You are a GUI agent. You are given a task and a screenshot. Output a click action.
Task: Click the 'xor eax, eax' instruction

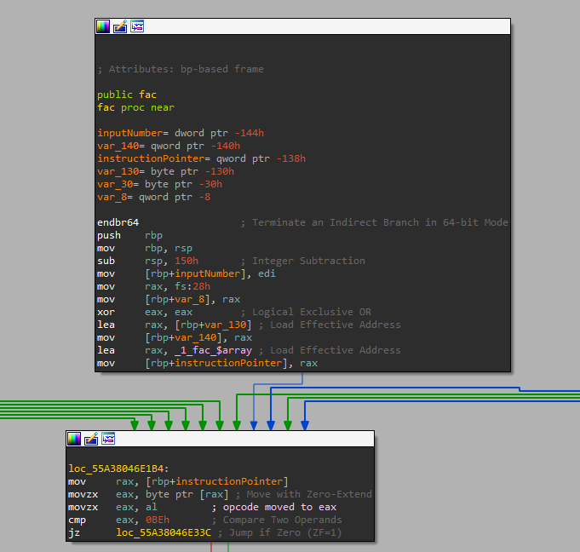145,313
